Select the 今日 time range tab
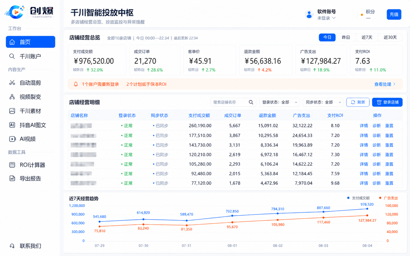The image size is (410, 256). click(x=327, y=37)
